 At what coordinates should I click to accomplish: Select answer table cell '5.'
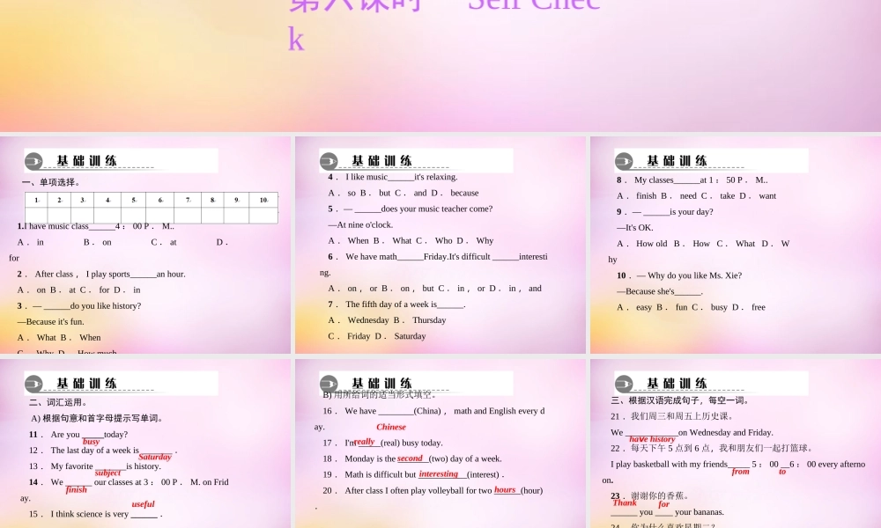point(134,200)
